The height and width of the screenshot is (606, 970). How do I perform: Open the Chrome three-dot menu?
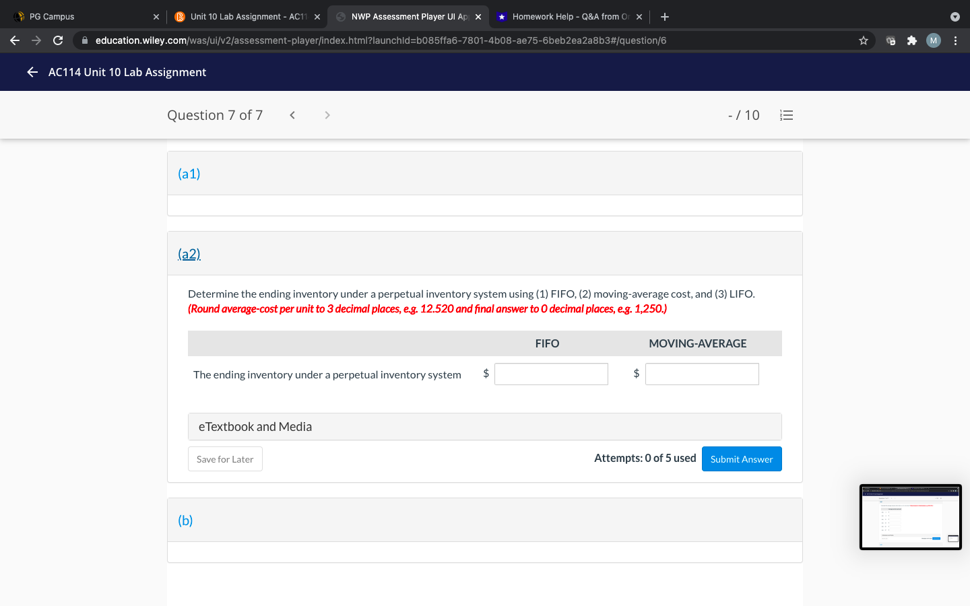coord(955,40)
